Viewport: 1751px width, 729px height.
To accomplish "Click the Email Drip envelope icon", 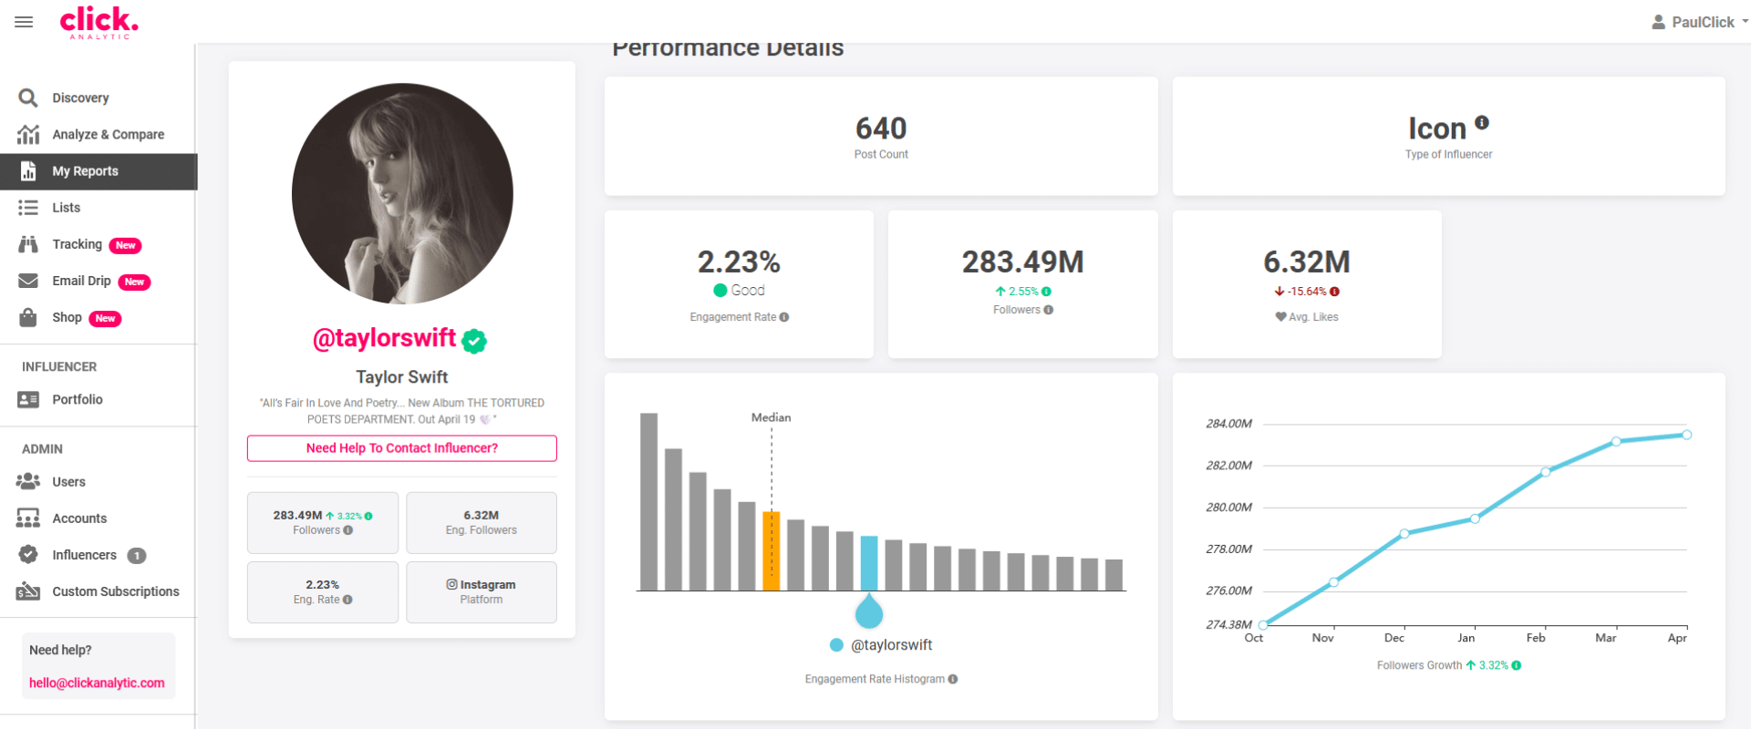I will tap(28, 281).
